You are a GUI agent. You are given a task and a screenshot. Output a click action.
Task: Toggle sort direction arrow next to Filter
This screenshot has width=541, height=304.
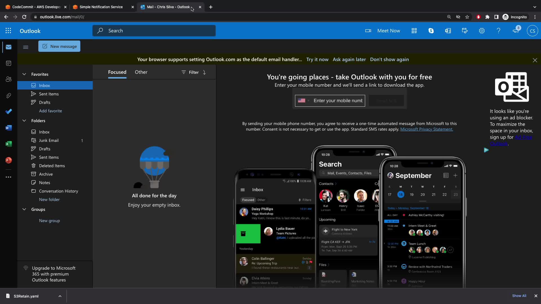(205, 72)
